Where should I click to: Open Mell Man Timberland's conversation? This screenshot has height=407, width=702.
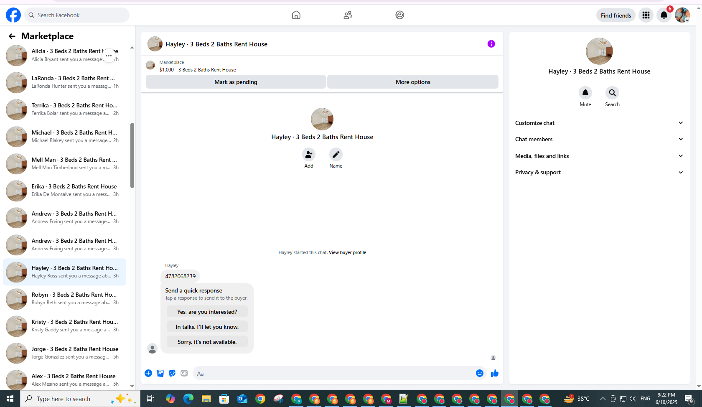[x=65, y=164]
